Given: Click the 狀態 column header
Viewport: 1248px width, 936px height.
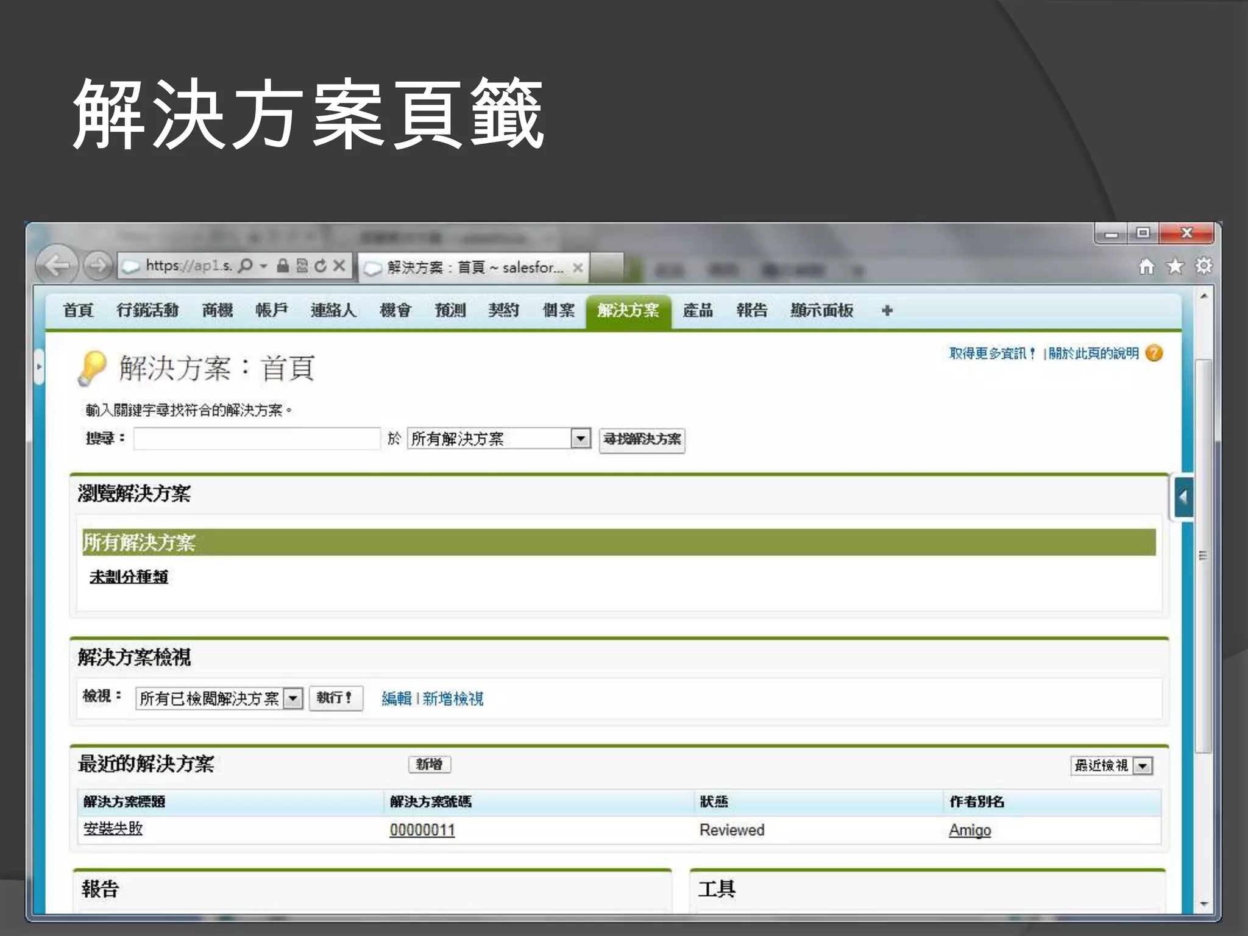Looking at the screenshot, I should pos(714,802).
